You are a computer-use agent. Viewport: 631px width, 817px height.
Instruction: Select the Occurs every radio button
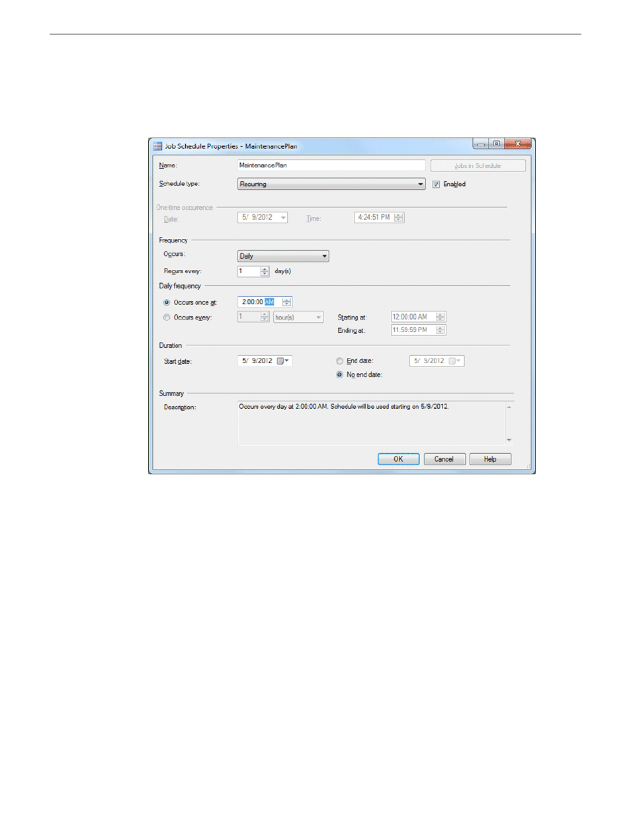(x=167, y=318)
